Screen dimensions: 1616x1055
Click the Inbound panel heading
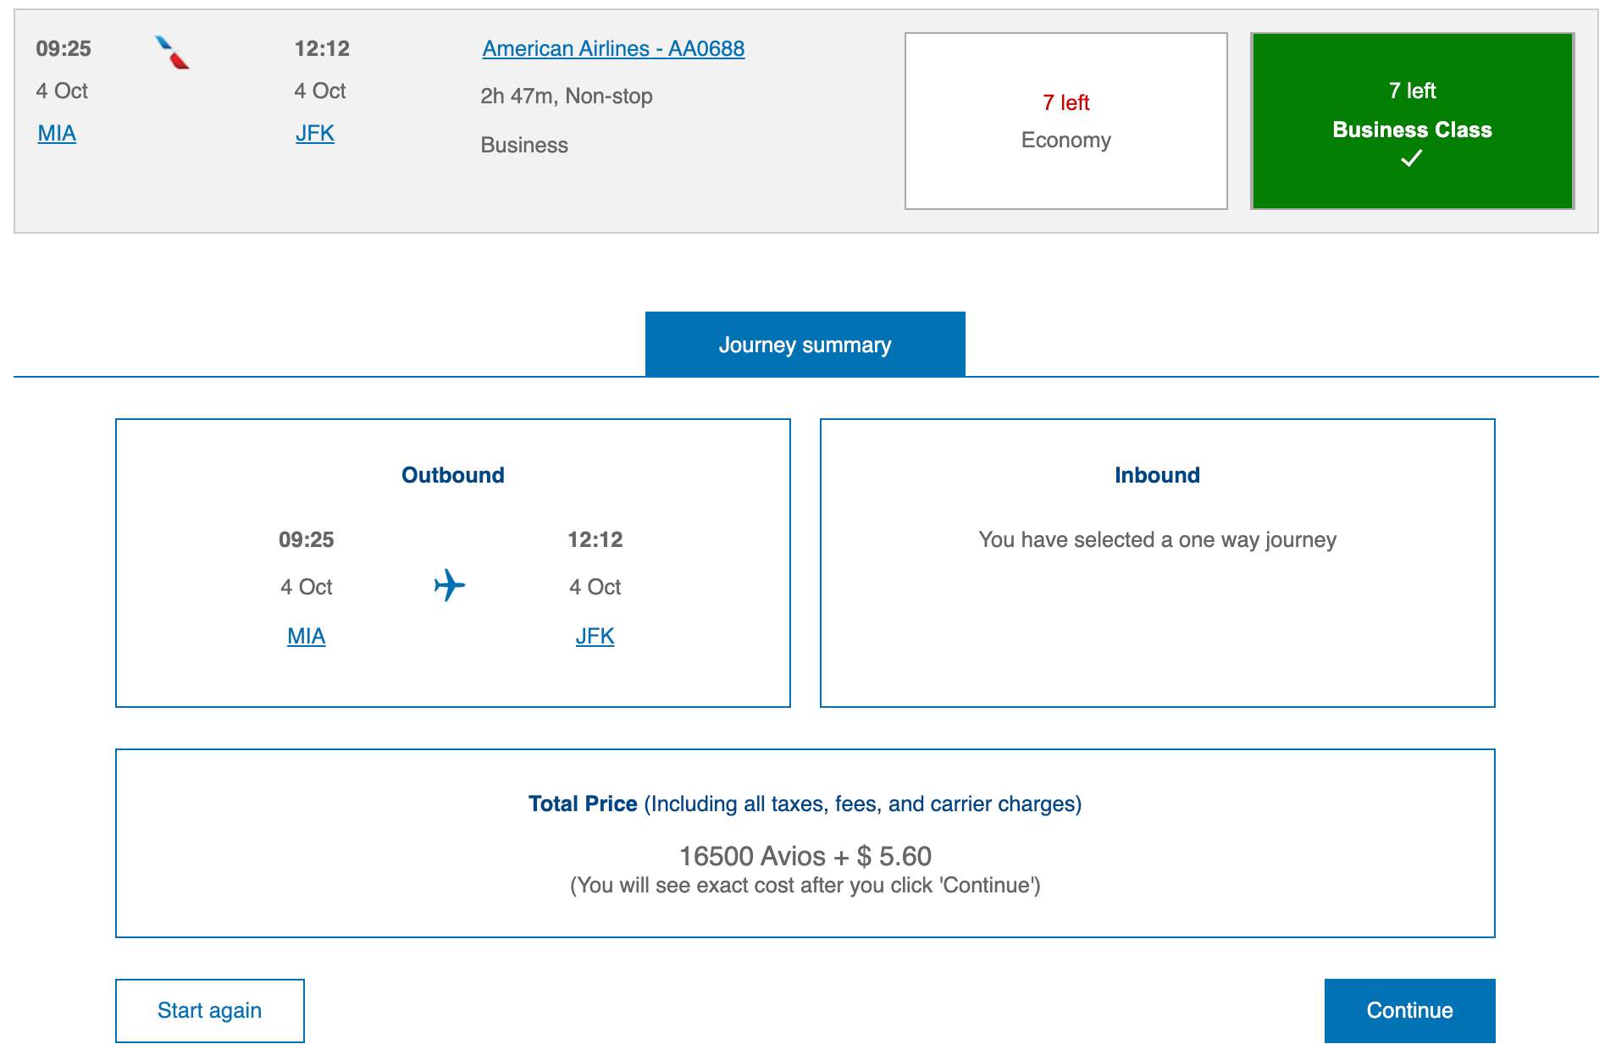1157,474
